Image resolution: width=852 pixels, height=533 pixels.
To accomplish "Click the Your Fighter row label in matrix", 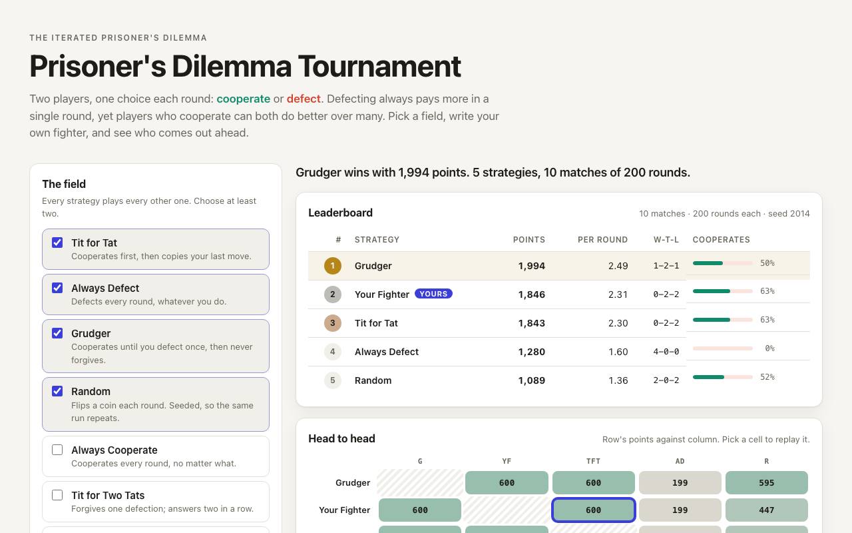I will (344, 510).
